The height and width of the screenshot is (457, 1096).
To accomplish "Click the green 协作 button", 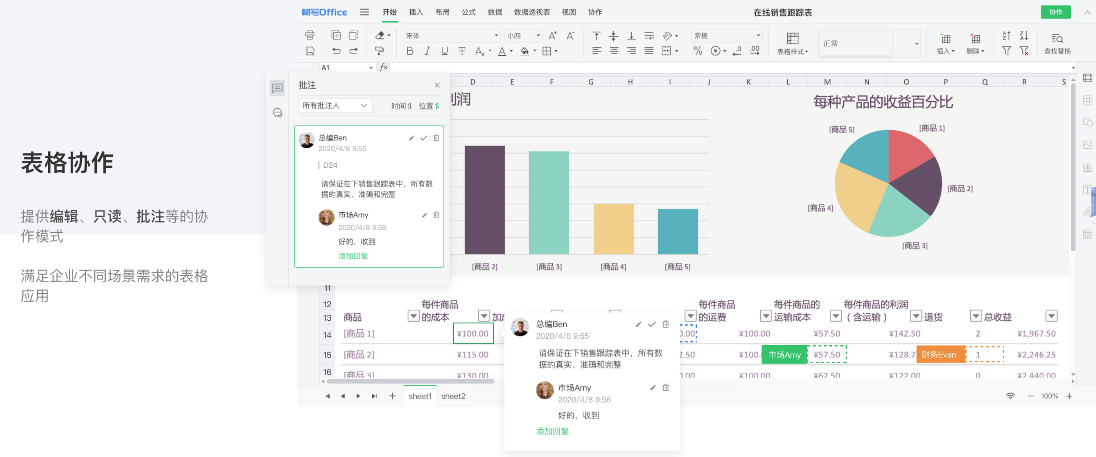I will coord(1056,12).
